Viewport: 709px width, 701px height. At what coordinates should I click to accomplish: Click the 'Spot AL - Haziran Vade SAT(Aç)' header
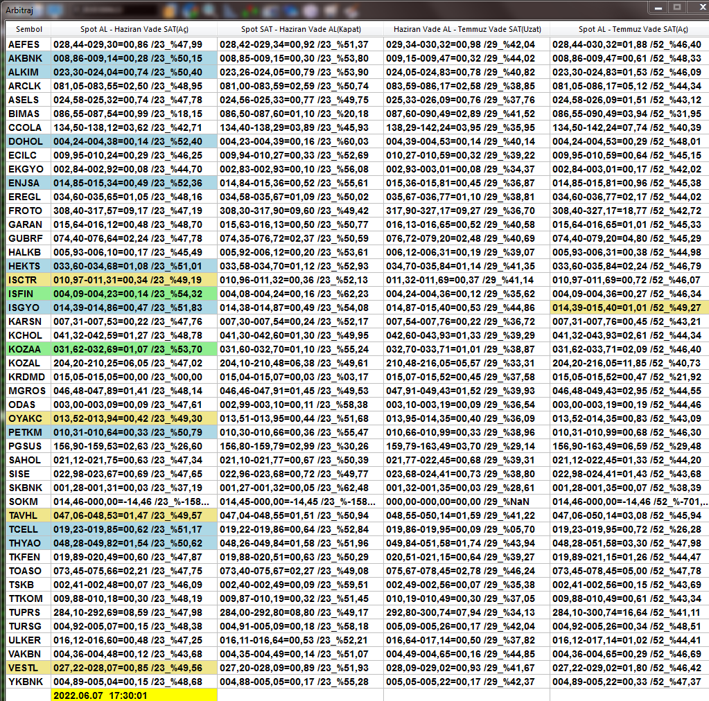[x=134, y=29]
